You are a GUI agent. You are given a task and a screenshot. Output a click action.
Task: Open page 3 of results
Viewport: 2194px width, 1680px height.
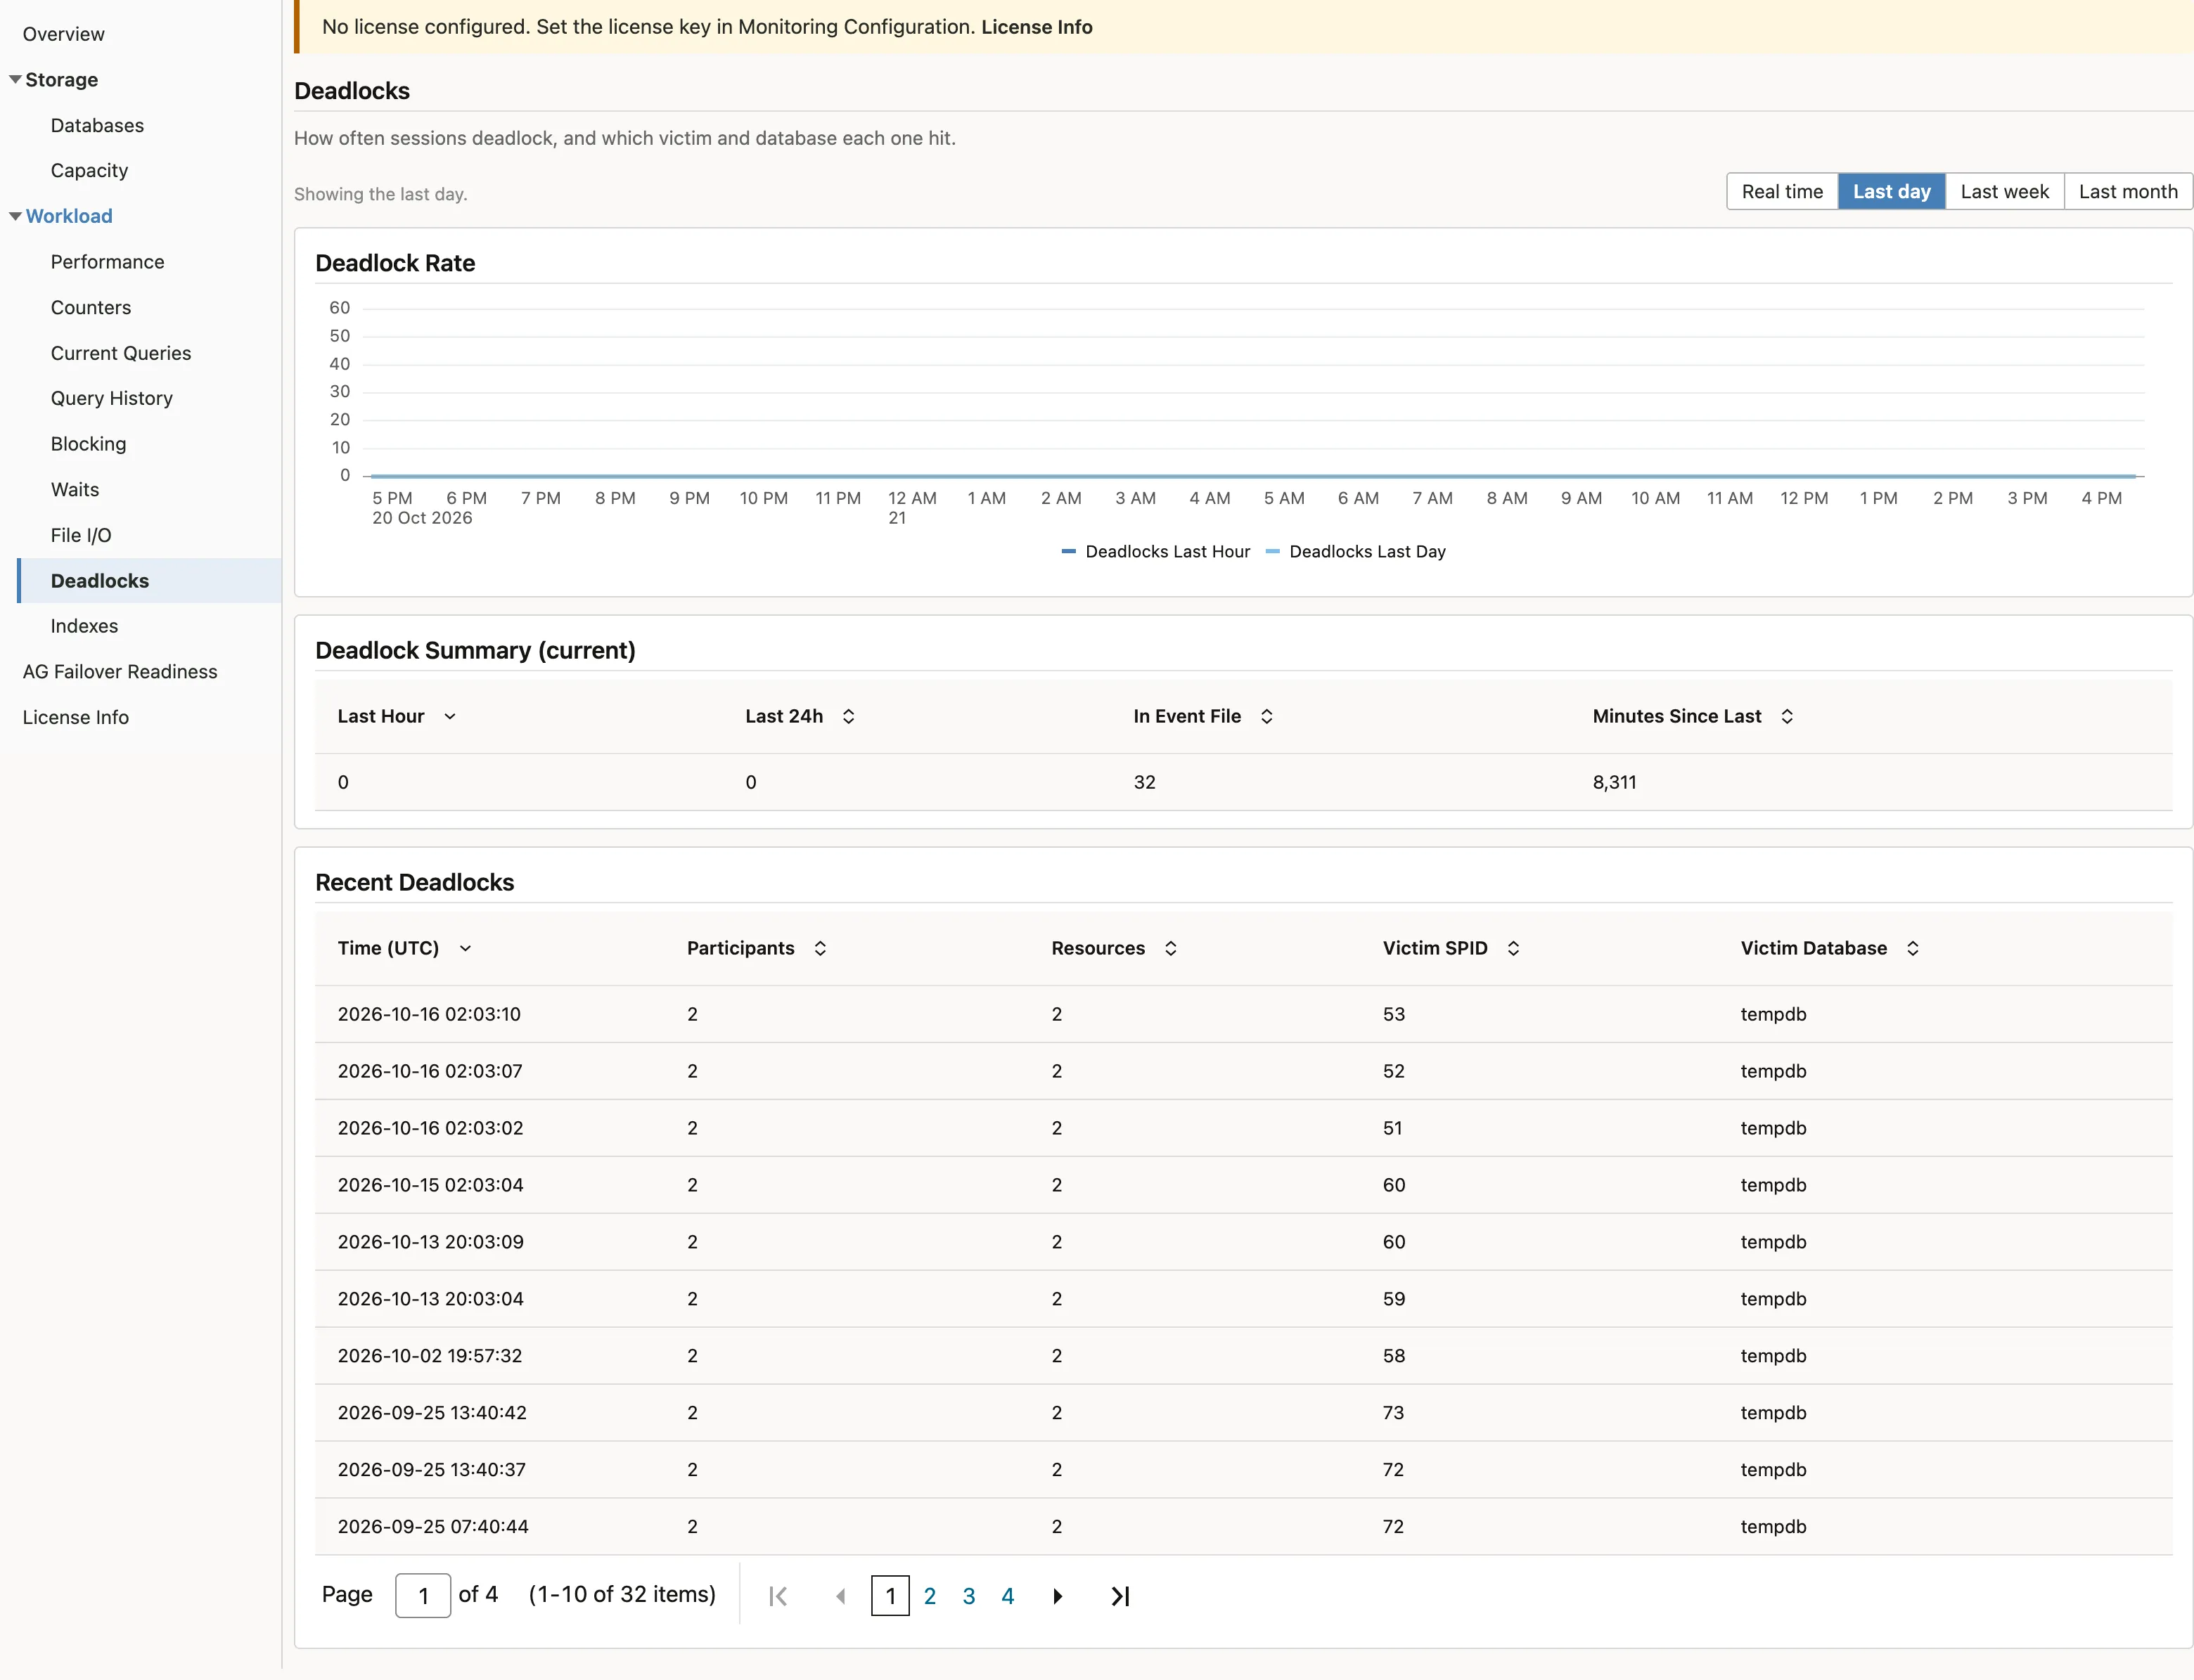tap(968, 1596)
